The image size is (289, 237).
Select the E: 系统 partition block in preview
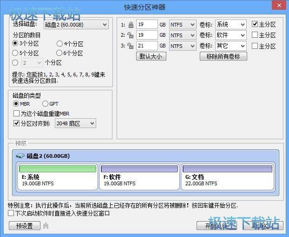pyautogui.click(x=57, y=177)
